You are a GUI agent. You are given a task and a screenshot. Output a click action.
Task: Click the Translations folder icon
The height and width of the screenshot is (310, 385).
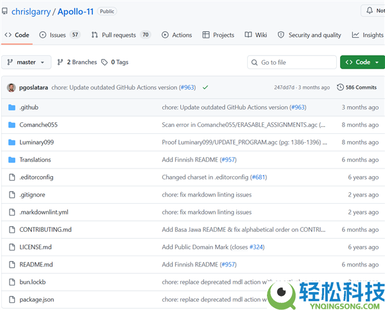tap(12, 159)
